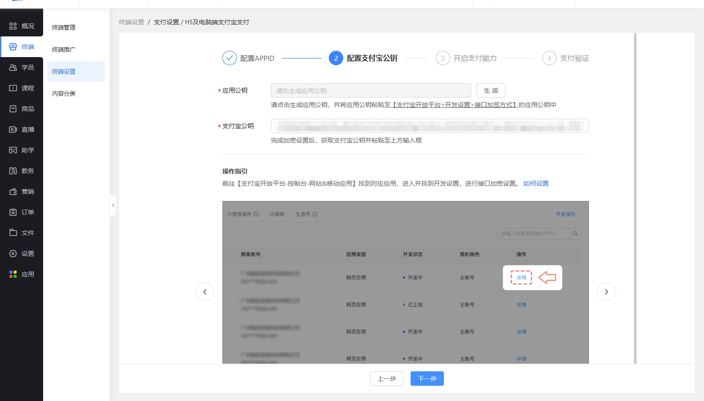
Task: Select the 终端 terminal sidebar icon
Action: tap(13, 47)
